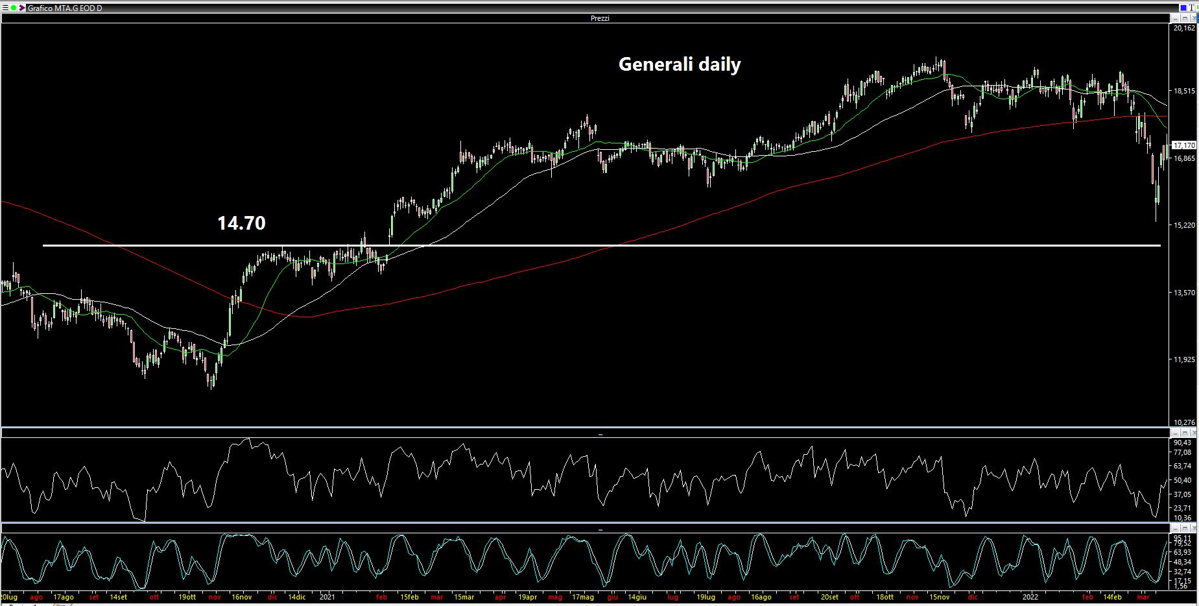Maximize the Prezzi price panel
The width and height of the screenshot is (1199, 606).
pos(1185,18)
